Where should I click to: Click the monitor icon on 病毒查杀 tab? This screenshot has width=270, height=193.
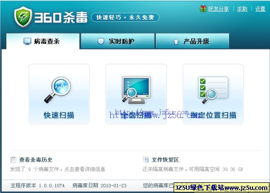click(27, 41)
